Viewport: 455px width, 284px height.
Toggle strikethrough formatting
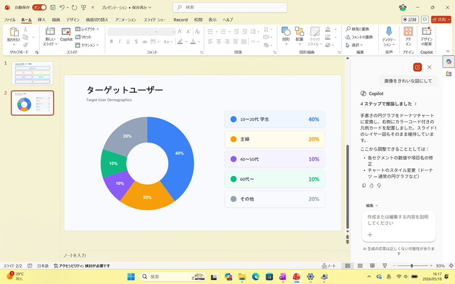(x=144, y=41)
